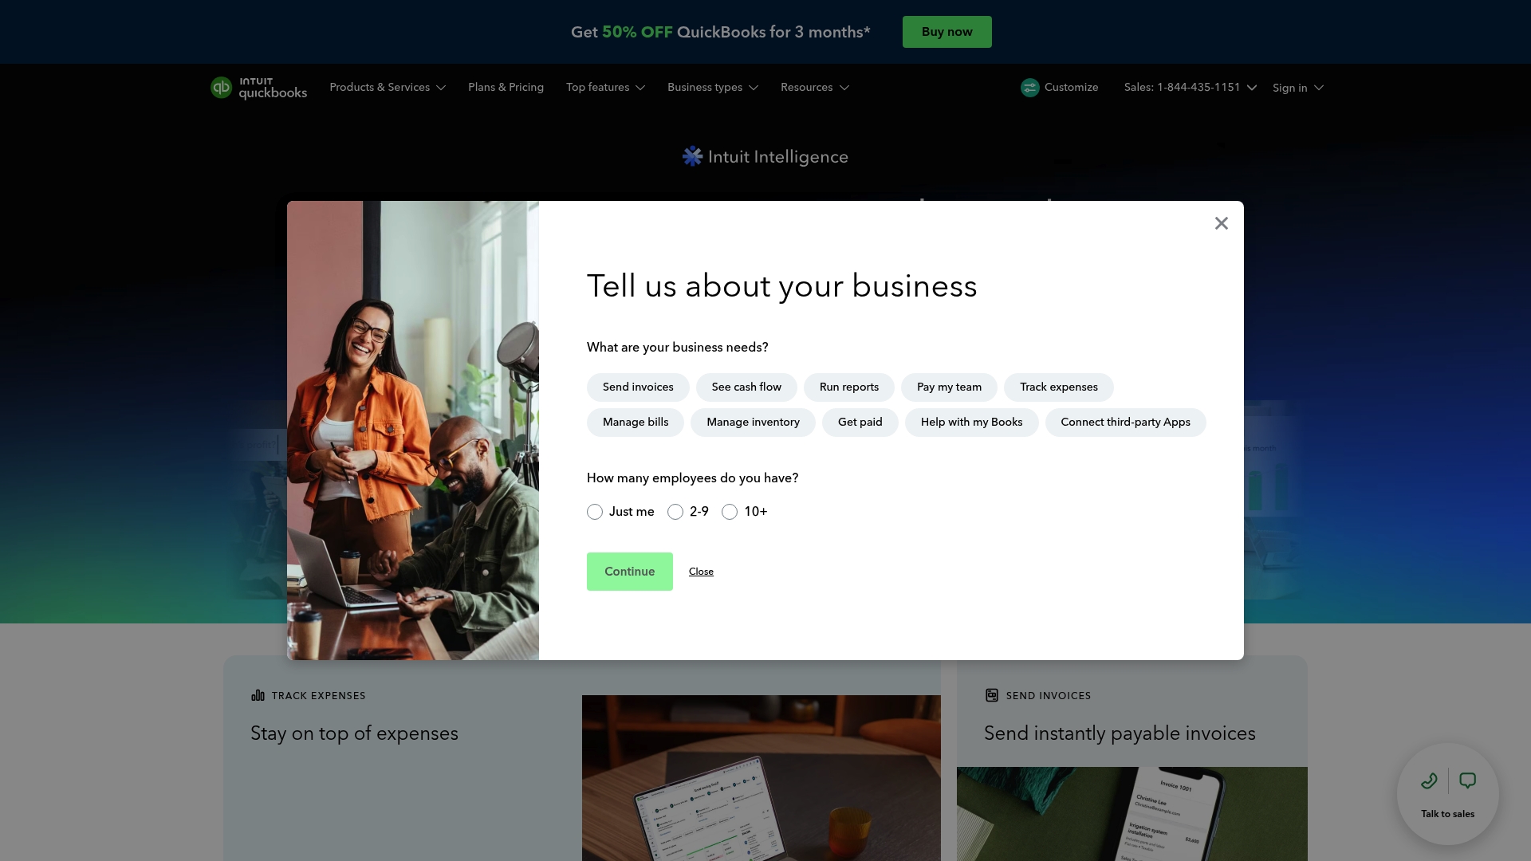Click the Talk to sales label
The height and width of the screenshot is (861, 1531).
coord(1447,814)
